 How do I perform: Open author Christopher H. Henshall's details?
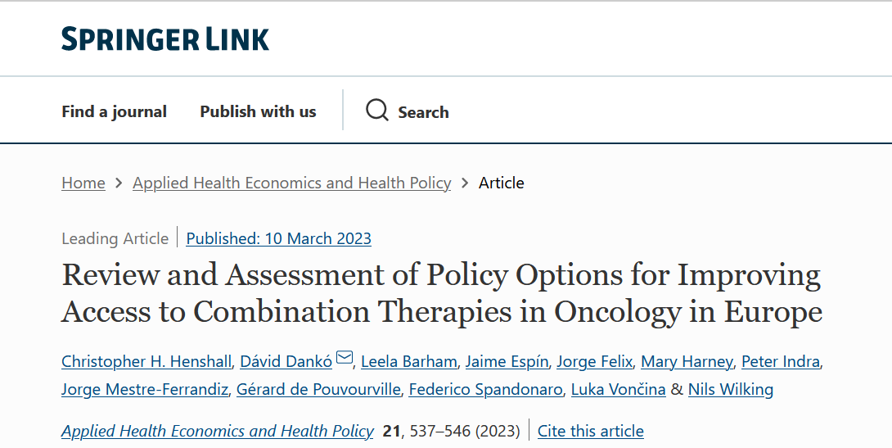tap(146, 361)
